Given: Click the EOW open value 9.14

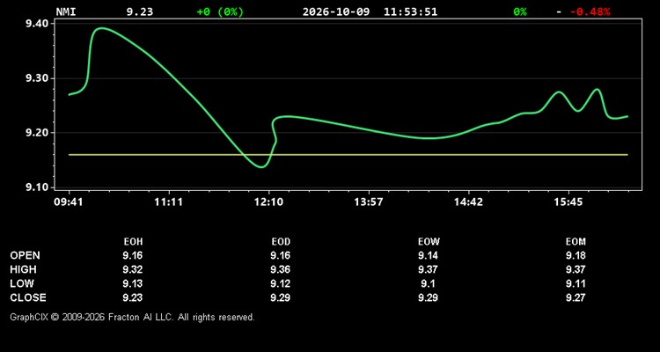Looking at the screenshot, I should pos(428,255).
